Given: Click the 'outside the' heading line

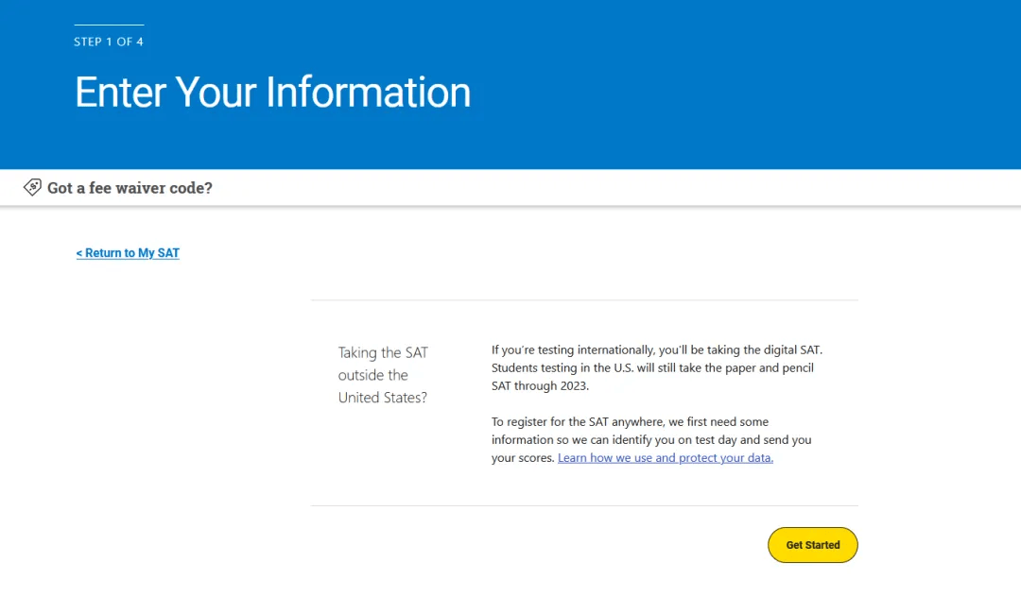Looking at the screenshot, I should point(373,375).
